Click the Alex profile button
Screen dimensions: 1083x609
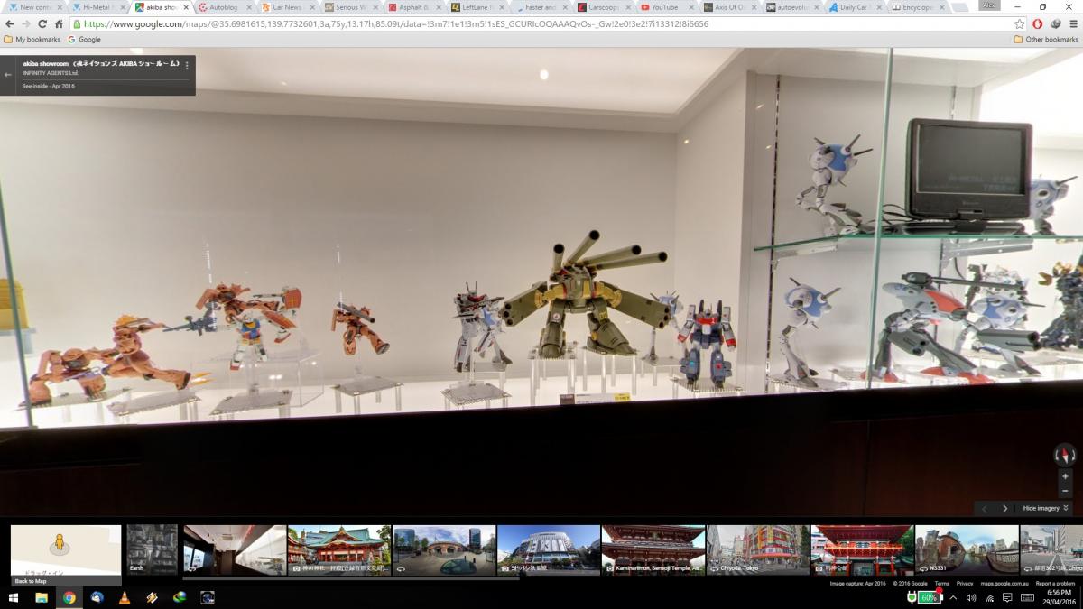coord(990,5)
